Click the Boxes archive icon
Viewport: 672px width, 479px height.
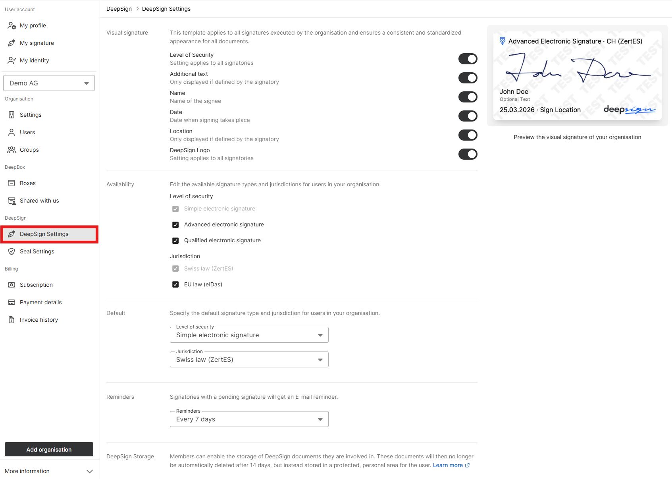pyautogui.click(x=12, y=183)
